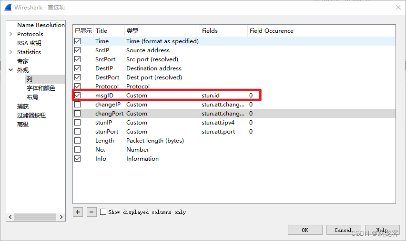
Task: Click the add column plus button
Action: click(x=78, y=212)
